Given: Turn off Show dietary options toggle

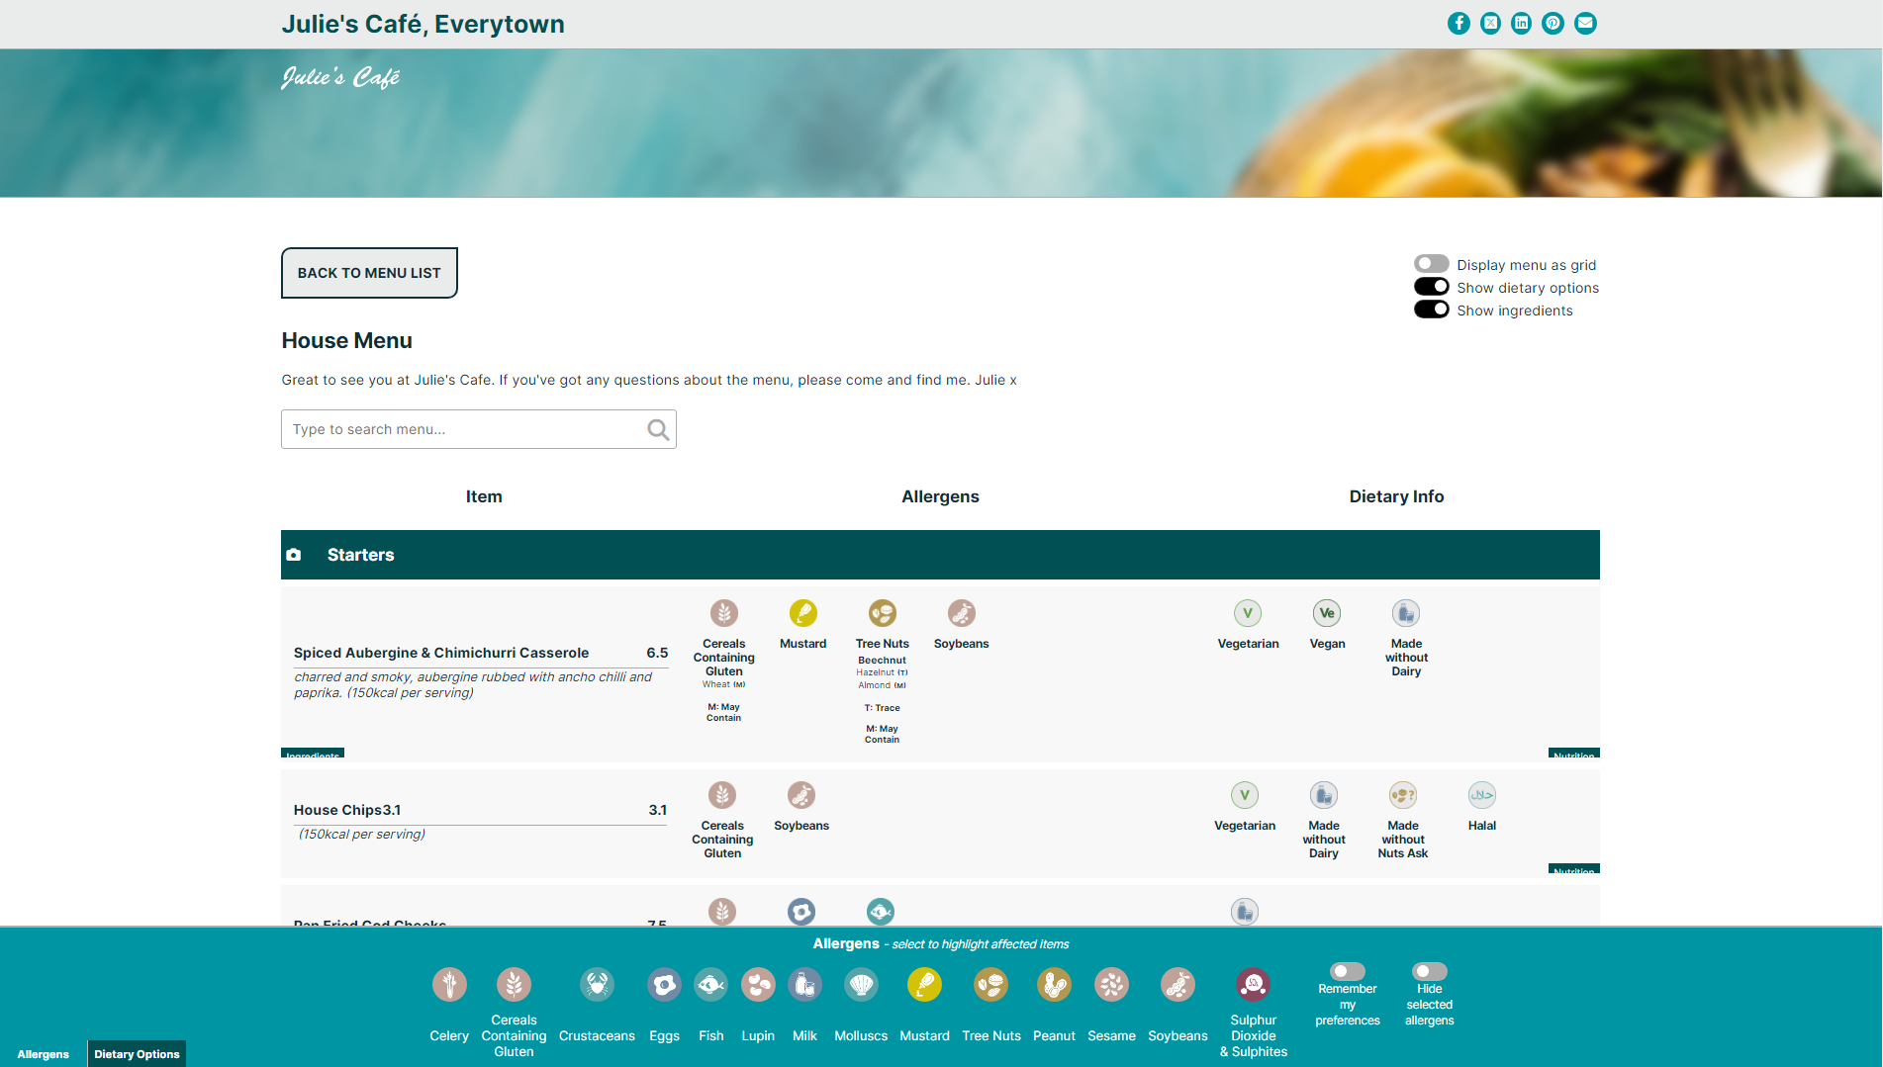Looking at the screenshot, I should coord(1431,287).
